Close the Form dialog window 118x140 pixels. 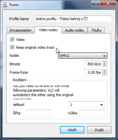point(108,3)
